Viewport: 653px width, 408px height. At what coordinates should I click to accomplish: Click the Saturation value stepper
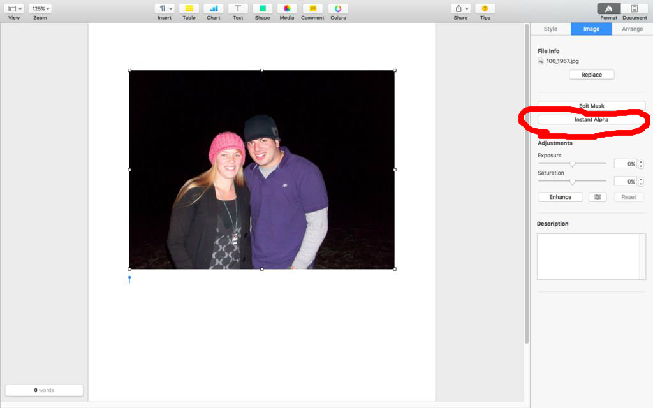641,182
